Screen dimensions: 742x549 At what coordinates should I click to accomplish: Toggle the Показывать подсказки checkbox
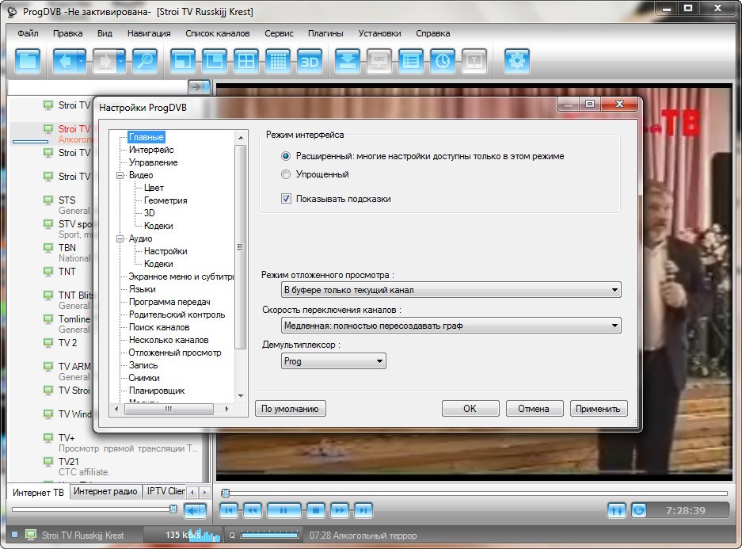coord(287,199)
